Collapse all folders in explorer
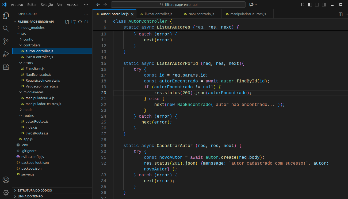 (86, 22)
